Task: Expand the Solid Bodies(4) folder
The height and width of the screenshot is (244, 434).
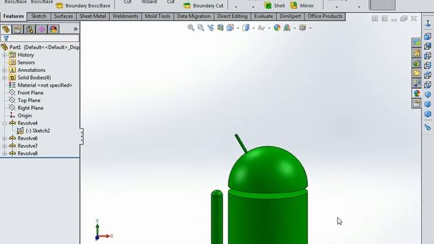Action: click(5, 78)
